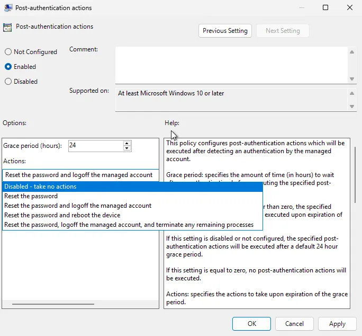Click the 'Actions:' label
The width and height of the screenshot is (362, 336).
pos(14,161)
